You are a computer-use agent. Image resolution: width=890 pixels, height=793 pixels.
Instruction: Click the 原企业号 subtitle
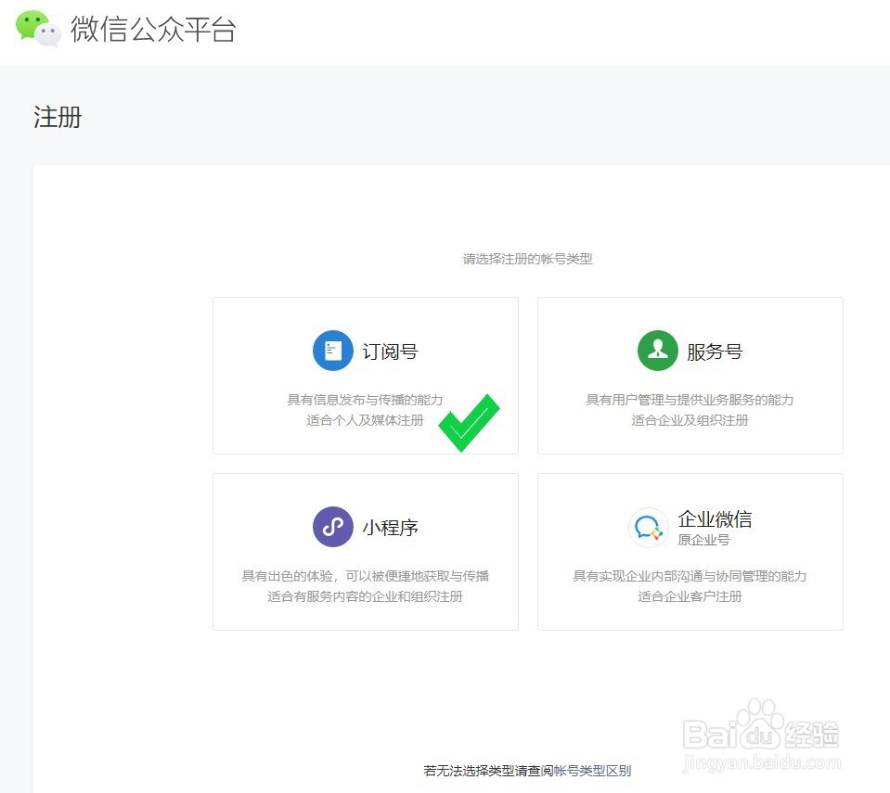(703, 540)
